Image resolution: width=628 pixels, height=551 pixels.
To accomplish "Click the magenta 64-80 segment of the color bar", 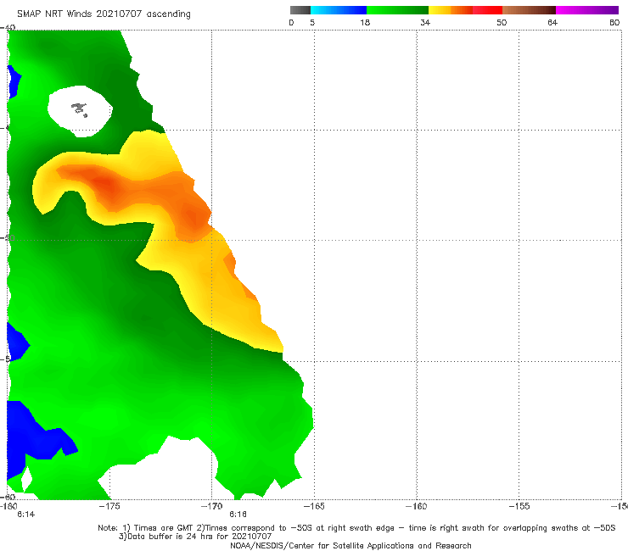I will (587, 10).
